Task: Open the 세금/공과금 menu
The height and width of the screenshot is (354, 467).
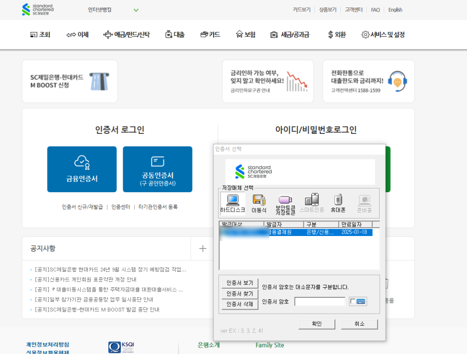Action: click(290, 35)
